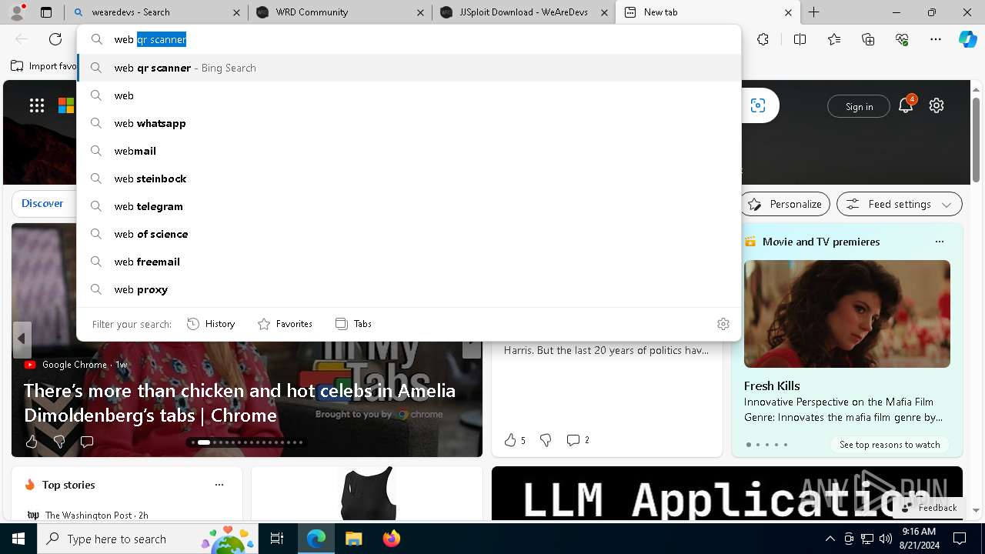Open the Favorites star toolbar icon
Viewport: 985px width, 554px height.
(834, 39)
